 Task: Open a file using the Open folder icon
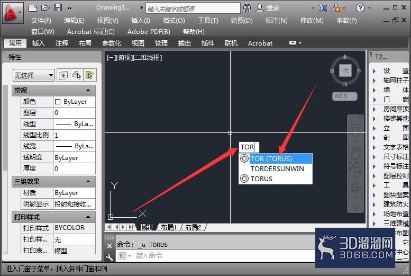(x=45, y=8)
